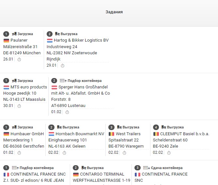Click the address Hooge zeedijk 10
218x185 pixels.
tap(20, 93)
